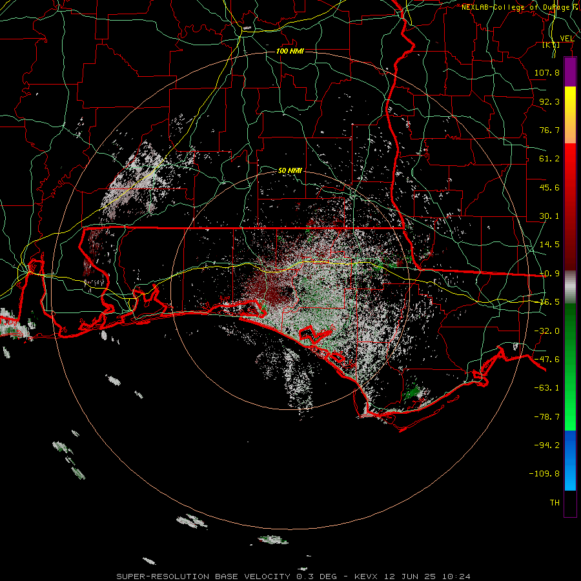581x581 pixels.
Task: Select the -63.1 velocity scale value
Action: (547, 388)
